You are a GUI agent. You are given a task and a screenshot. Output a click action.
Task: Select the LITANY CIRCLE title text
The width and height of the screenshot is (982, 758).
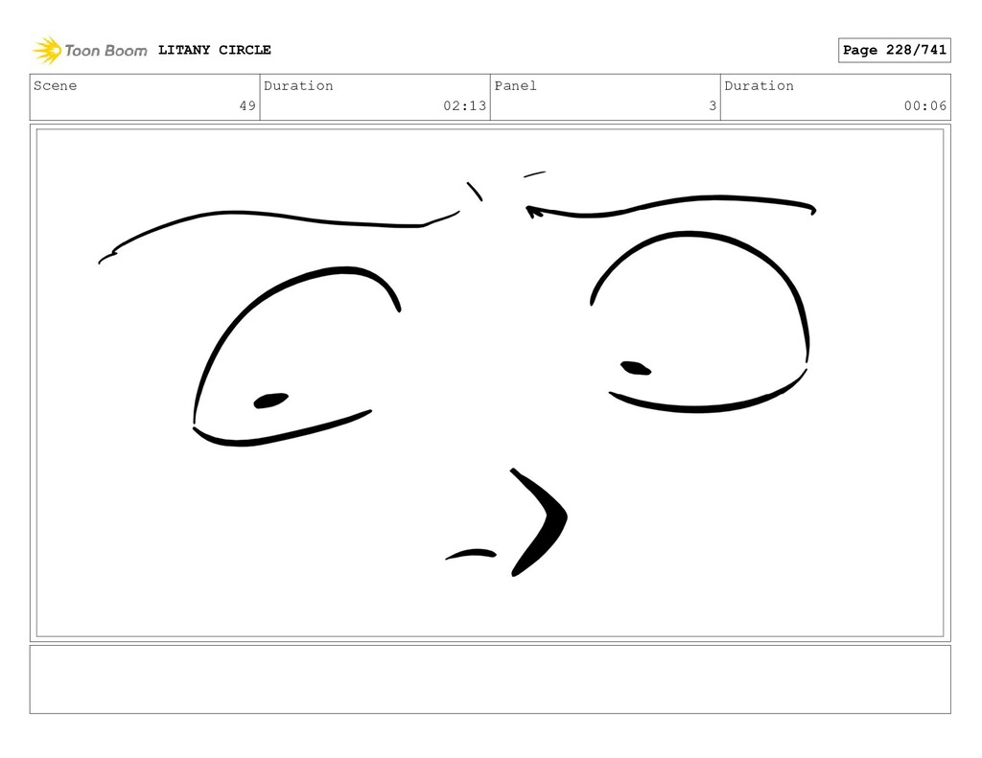[214, 50]
